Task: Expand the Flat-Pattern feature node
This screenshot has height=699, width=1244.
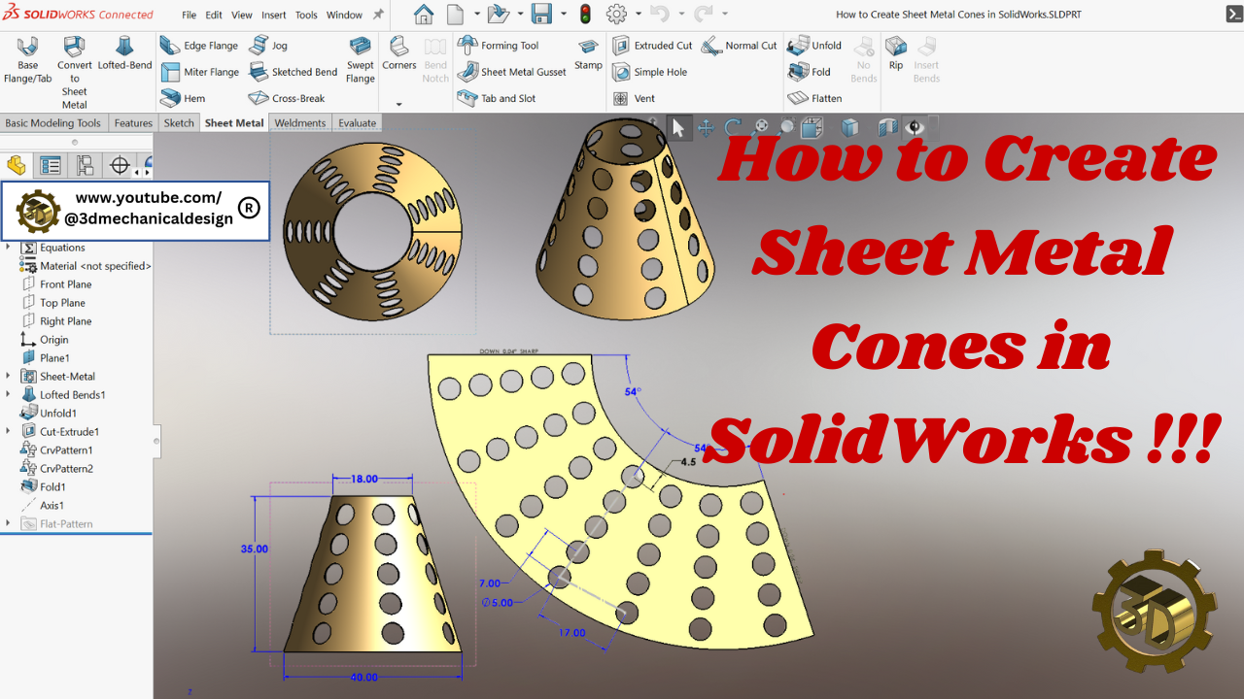Action: pos(9,524)
